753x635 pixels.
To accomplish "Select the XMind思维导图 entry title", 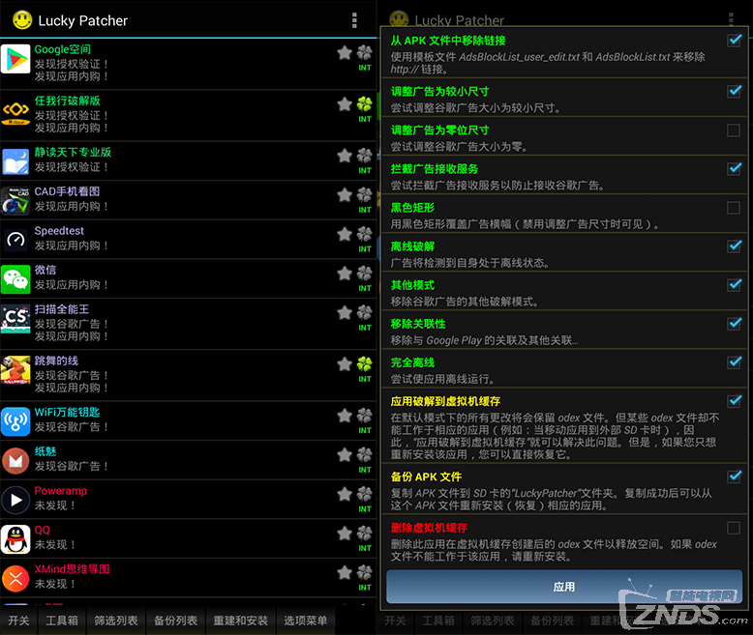I will point(72,569).
